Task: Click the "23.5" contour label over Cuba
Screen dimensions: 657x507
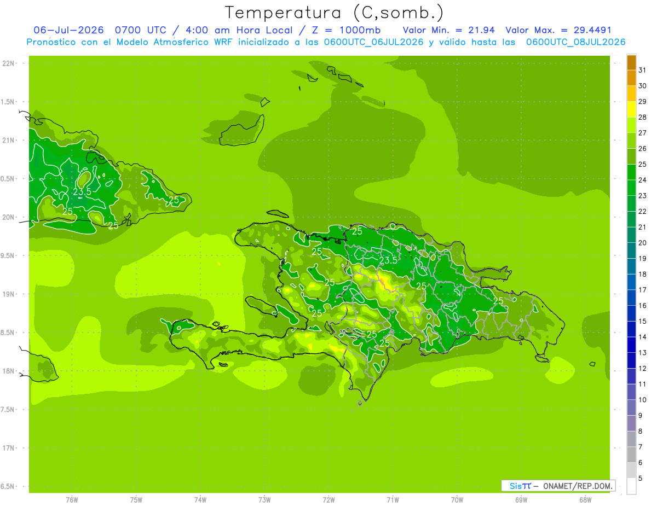Action: pos(82,192)
